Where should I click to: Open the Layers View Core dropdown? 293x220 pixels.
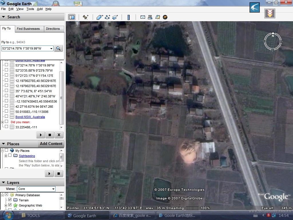point(53,189)
